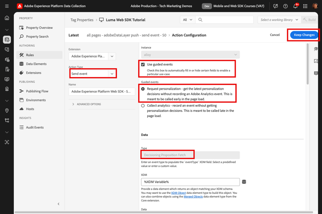Collapse the left sidebar arrow
322x214 pixels.
pyautogui.click(x=58, y=204)
